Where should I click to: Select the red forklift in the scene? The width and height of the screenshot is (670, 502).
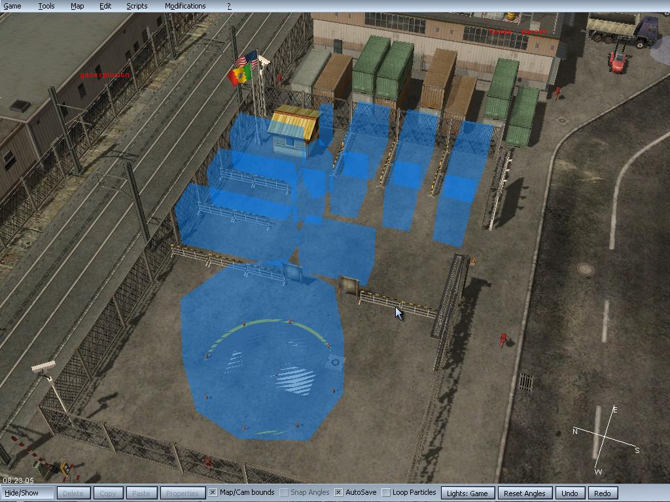point(617,61)
